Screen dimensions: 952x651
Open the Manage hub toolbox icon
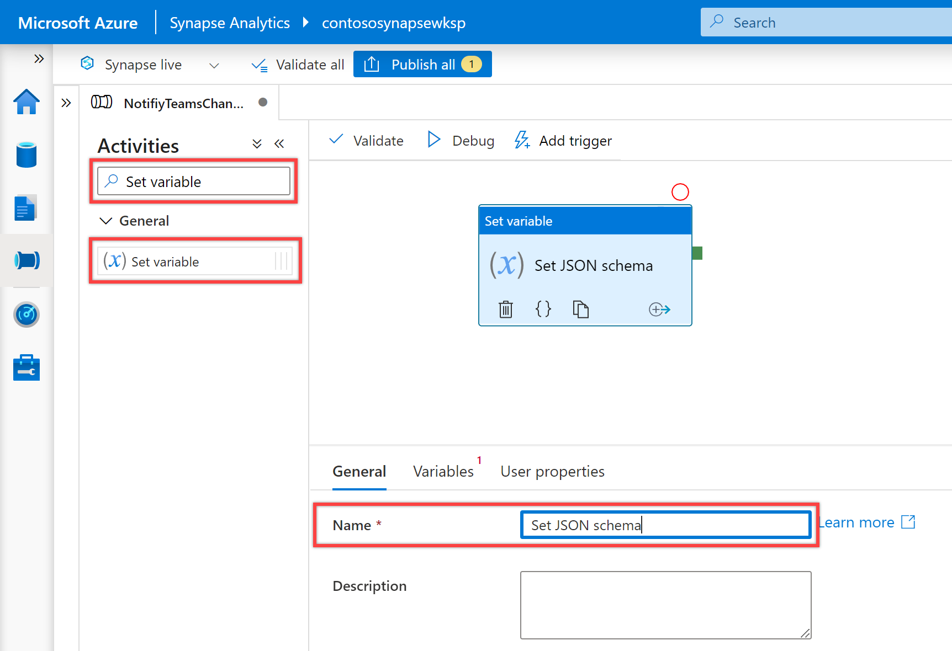pos(27,367)
